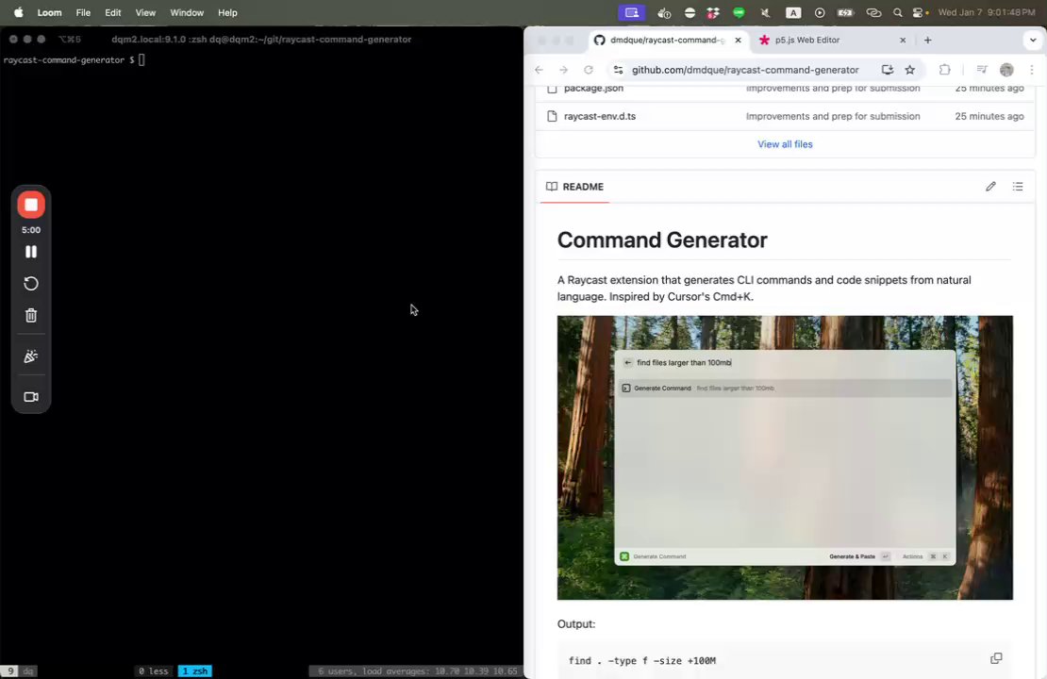1047x679 pixels.
Task: Pause the Loom recording
Action: [31, 252]
